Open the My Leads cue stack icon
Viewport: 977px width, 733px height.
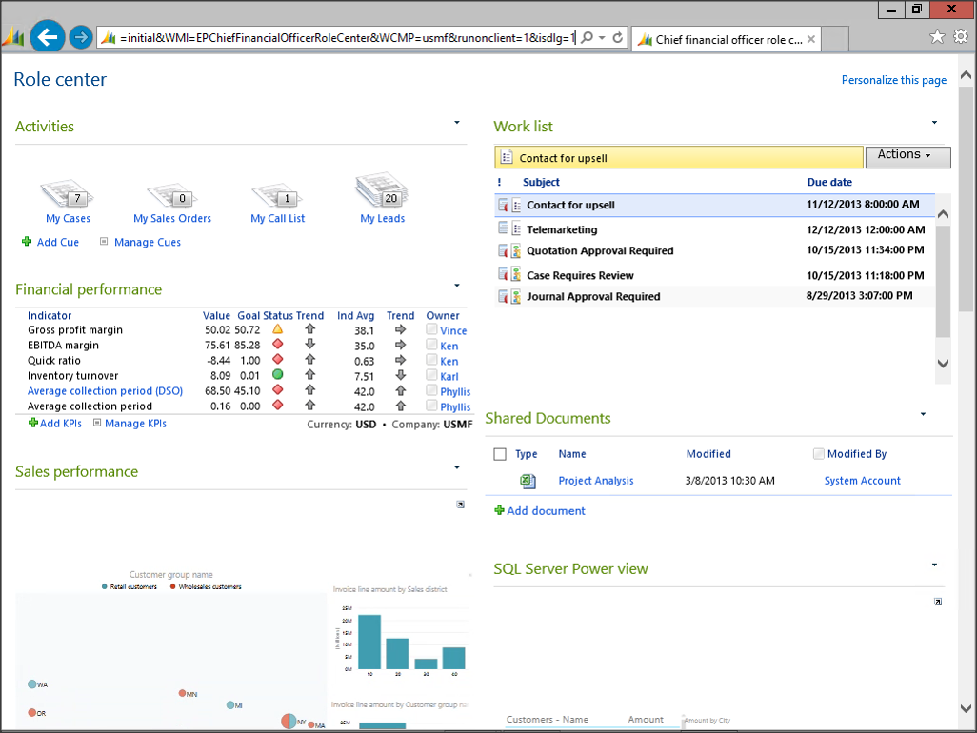tap(382, 190)
